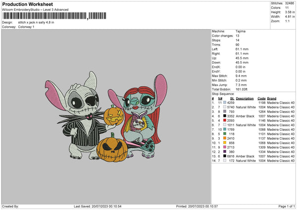Select the red swatch beside 2093 stitches
Image resolution: width=297 pixels, height=210 pixels.
[225, 120]
